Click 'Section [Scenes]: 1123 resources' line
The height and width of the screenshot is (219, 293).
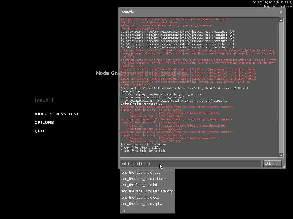pyautogui.click(x=184, y=88)
